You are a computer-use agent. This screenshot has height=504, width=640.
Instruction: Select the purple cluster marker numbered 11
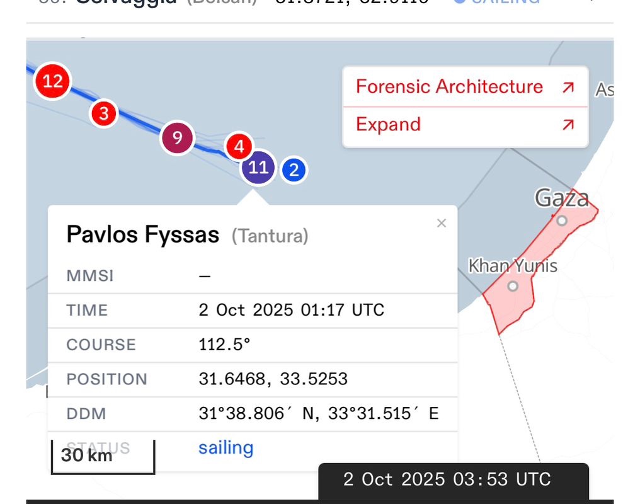(x=258, y=168)
